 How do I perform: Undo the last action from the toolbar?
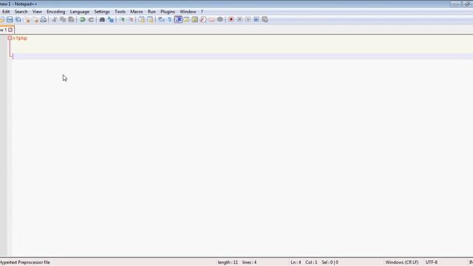(x=82, y=20)
